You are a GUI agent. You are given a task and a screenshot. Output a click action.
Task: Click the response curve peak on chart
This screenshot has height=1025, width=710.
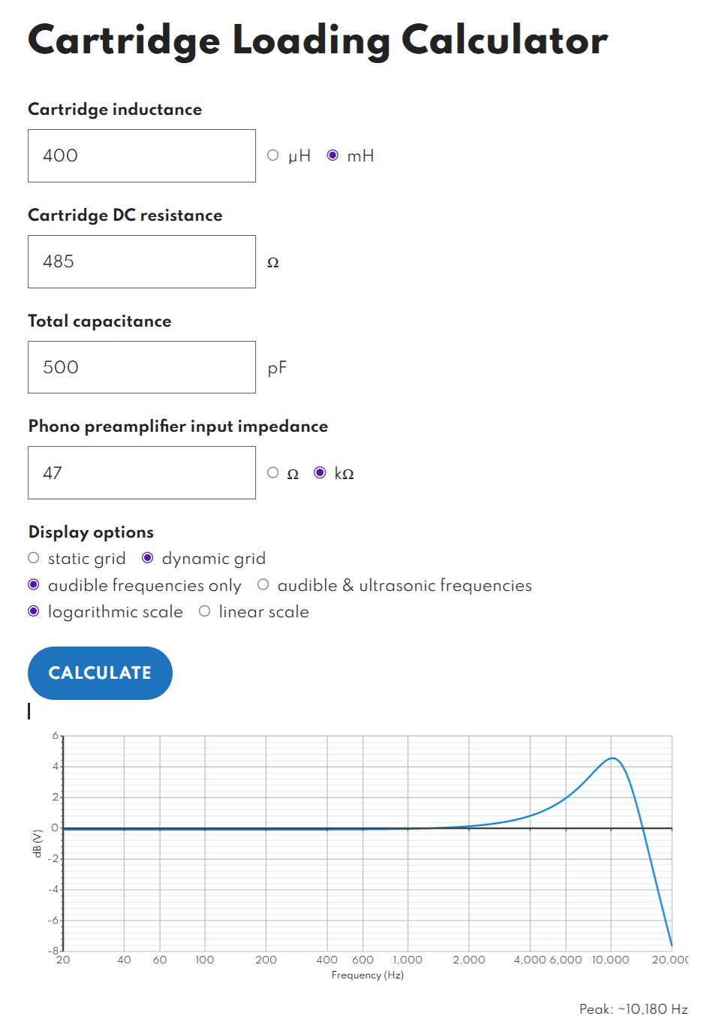click(612, 758)
